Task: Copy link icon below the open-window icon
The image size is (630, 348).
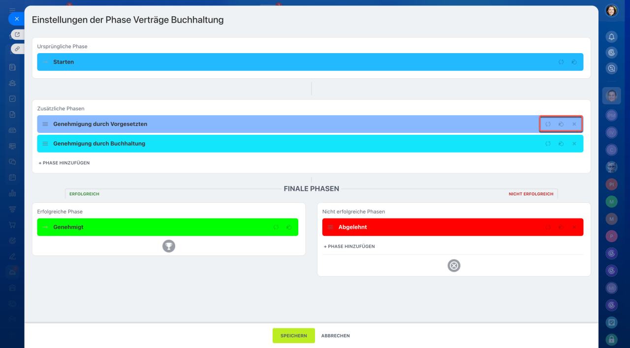Action: pyautogui.click(x=17, y=49)
